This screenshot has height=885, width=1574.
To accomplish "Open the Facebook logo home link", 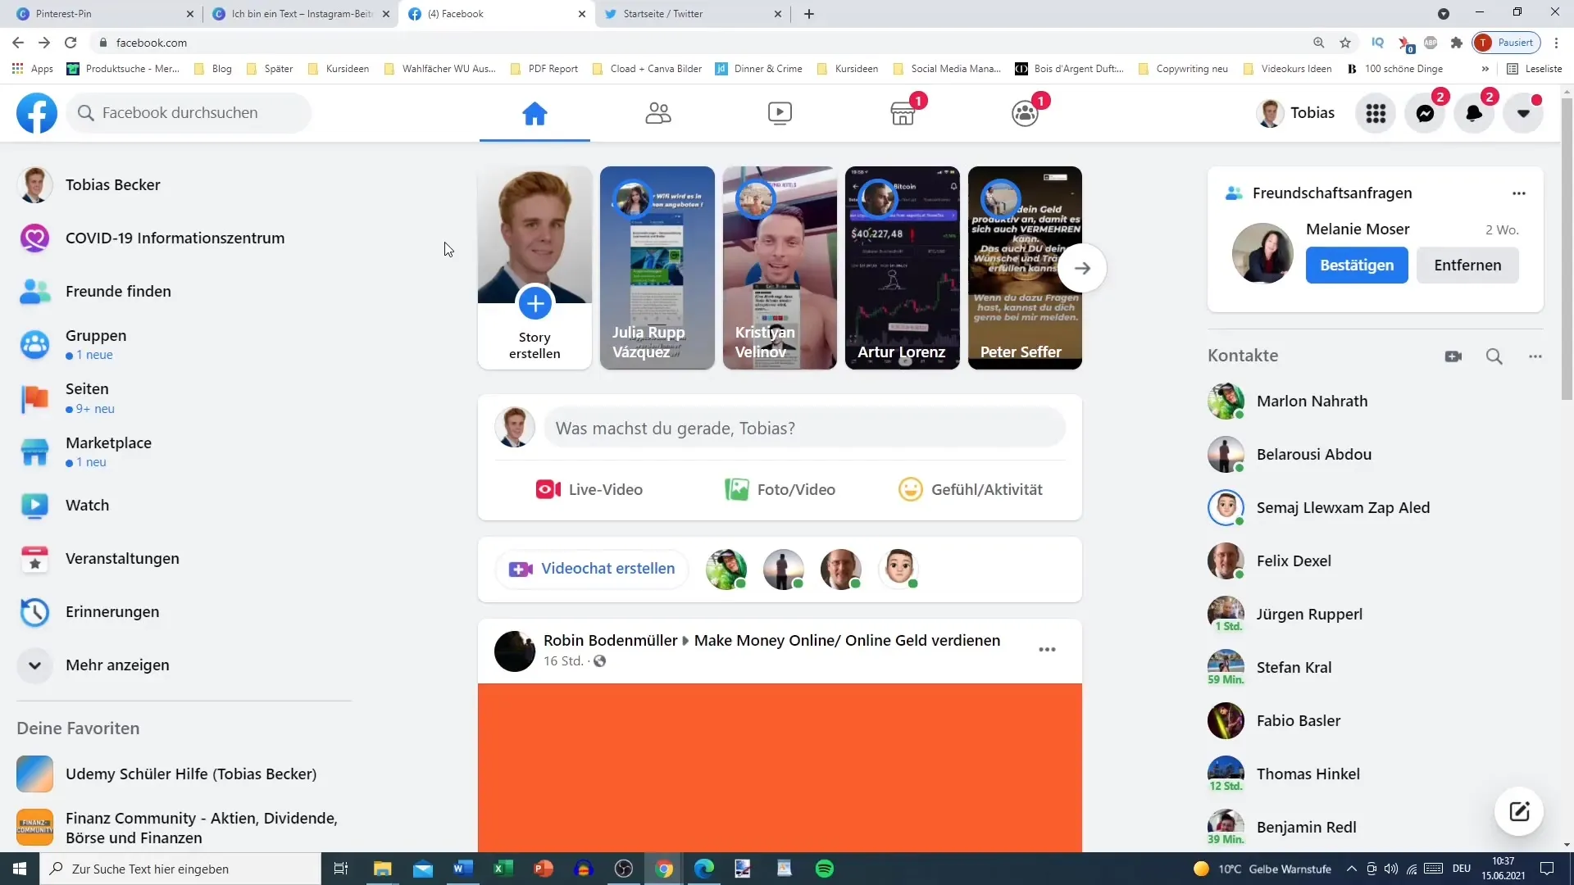I will click(37, 113).
